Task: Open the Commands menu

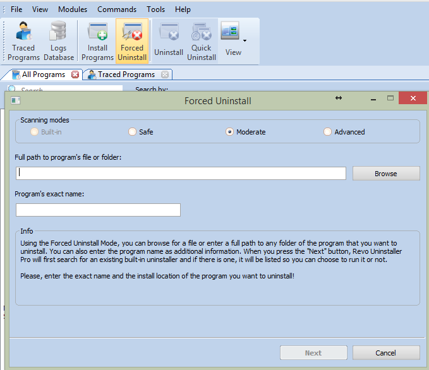Action: pos(117,9)
